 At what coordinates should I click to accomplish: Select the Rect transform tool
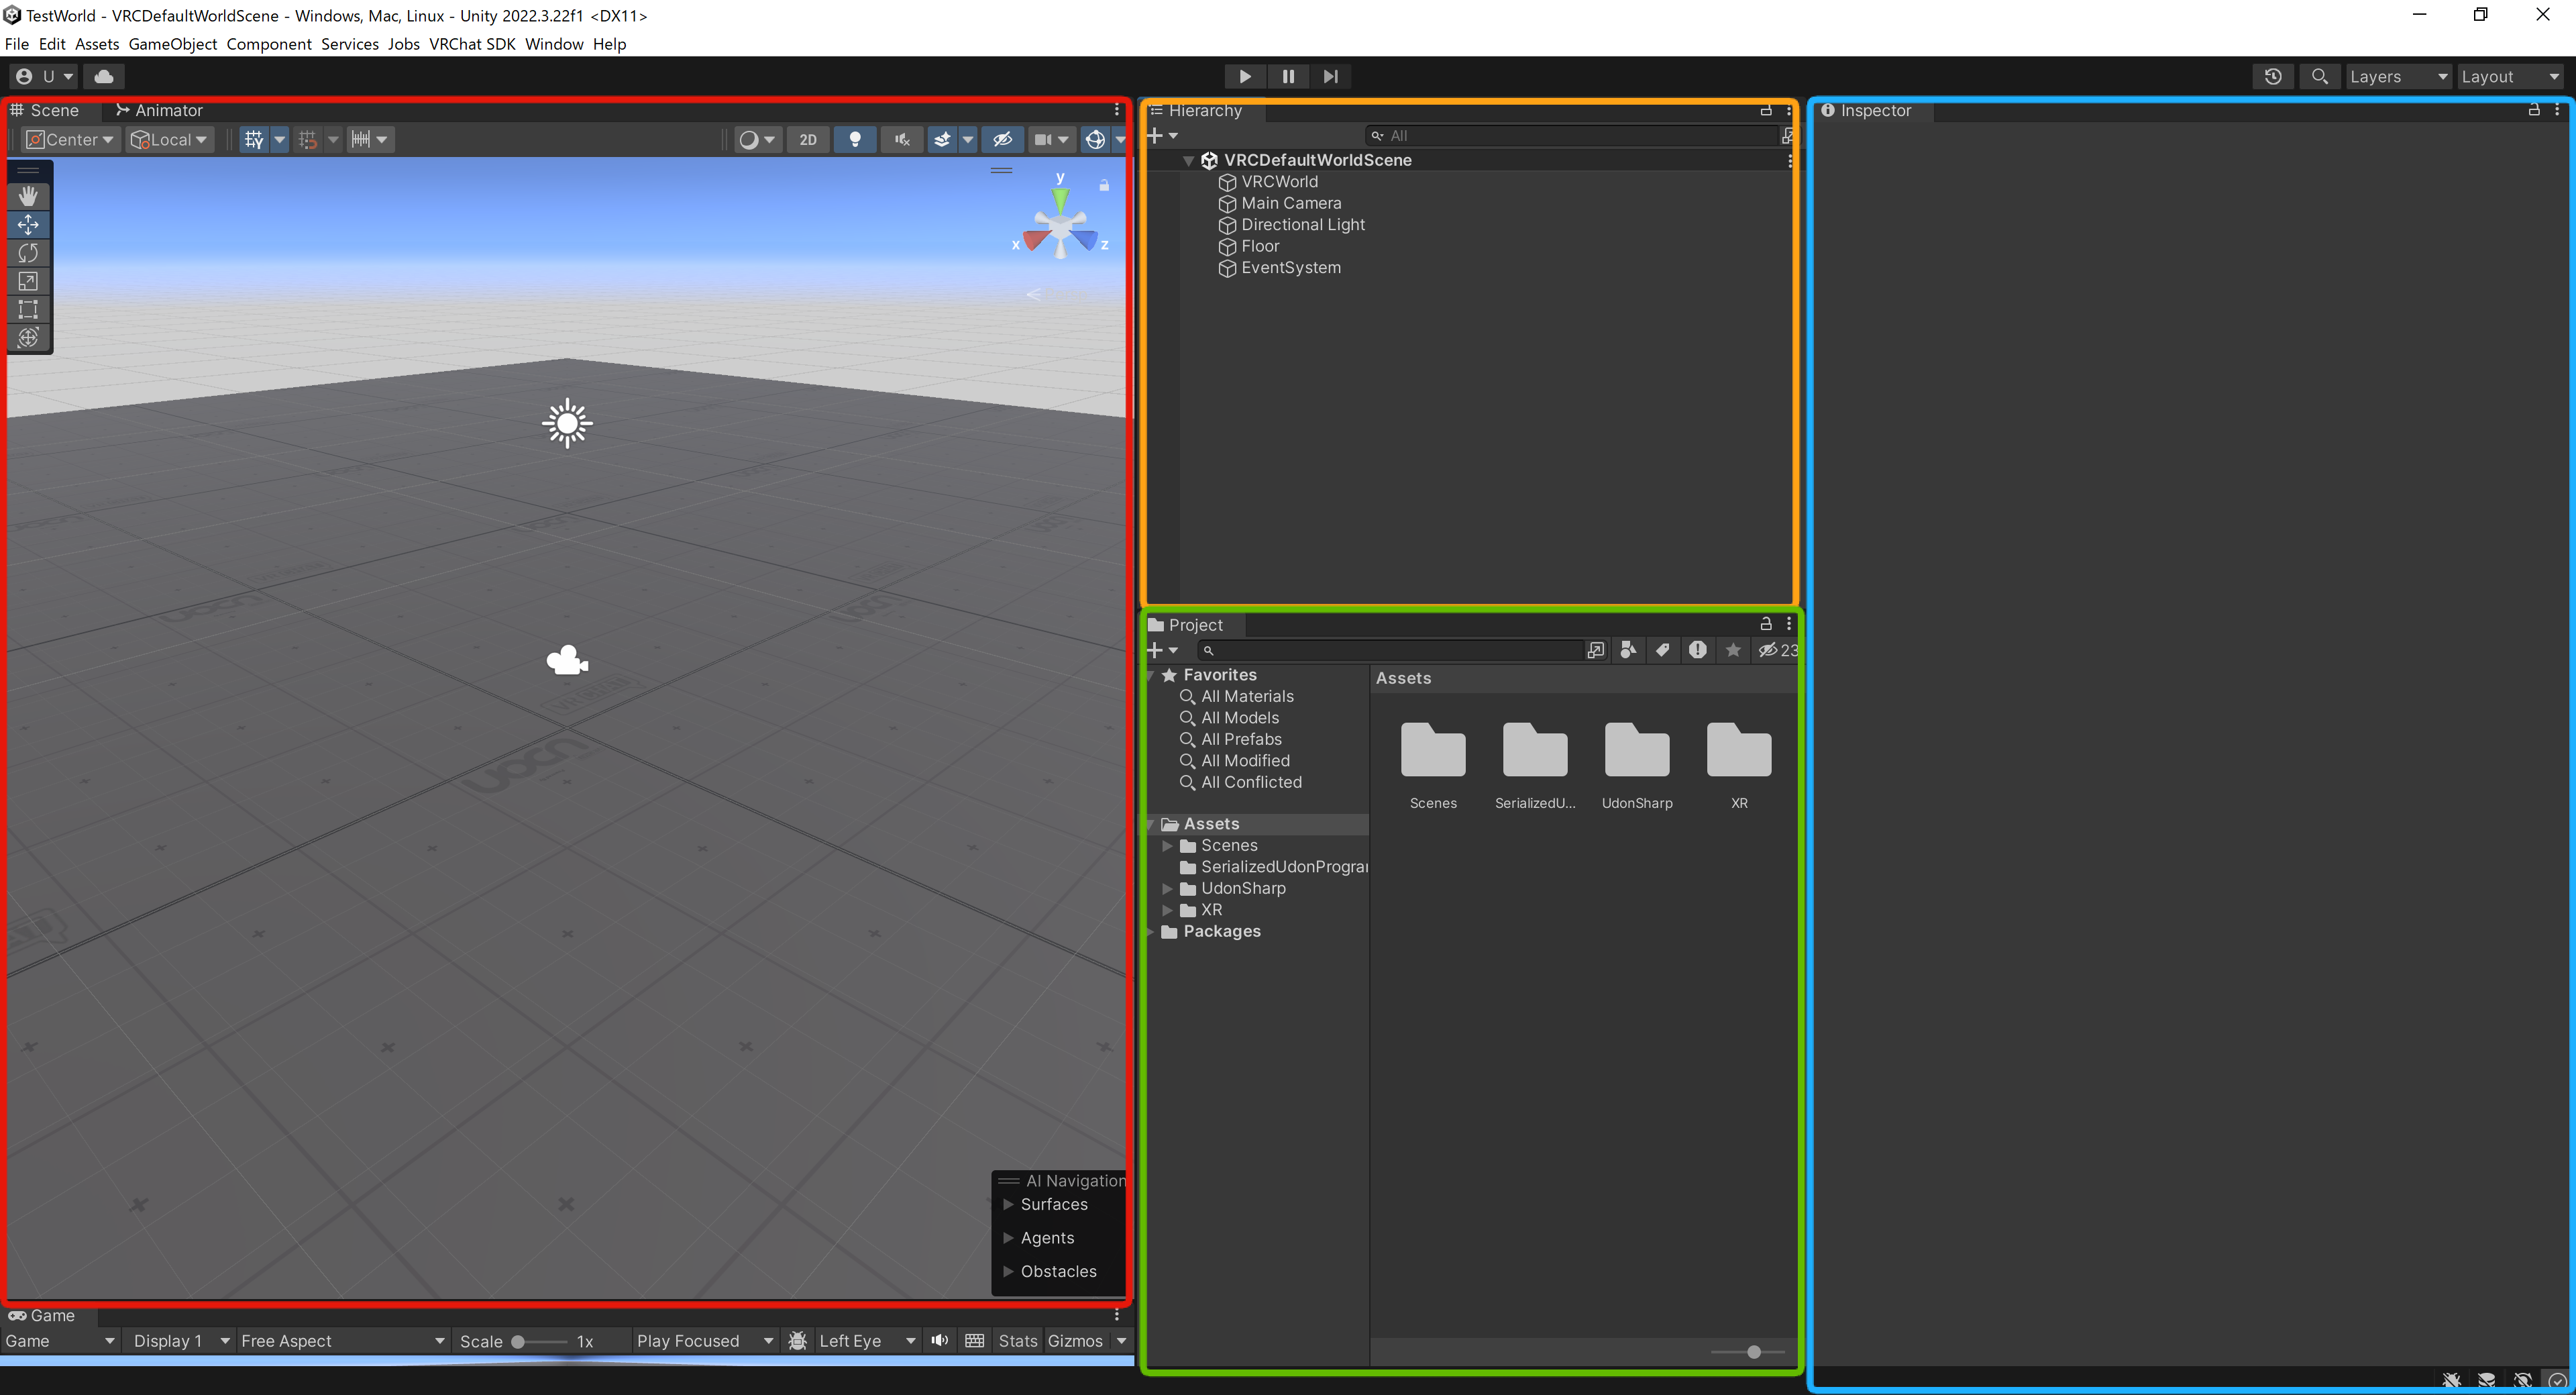[27, 309]
